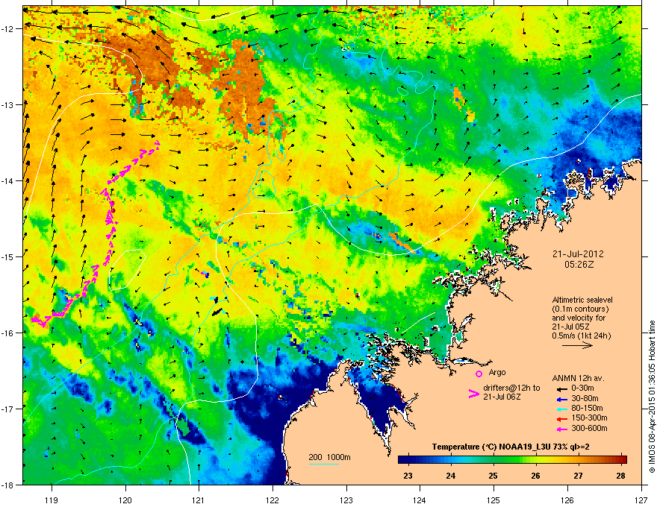Click the closed white contour loop near 120°E
The height and width of the screenshot is (507, 657).
127,270
